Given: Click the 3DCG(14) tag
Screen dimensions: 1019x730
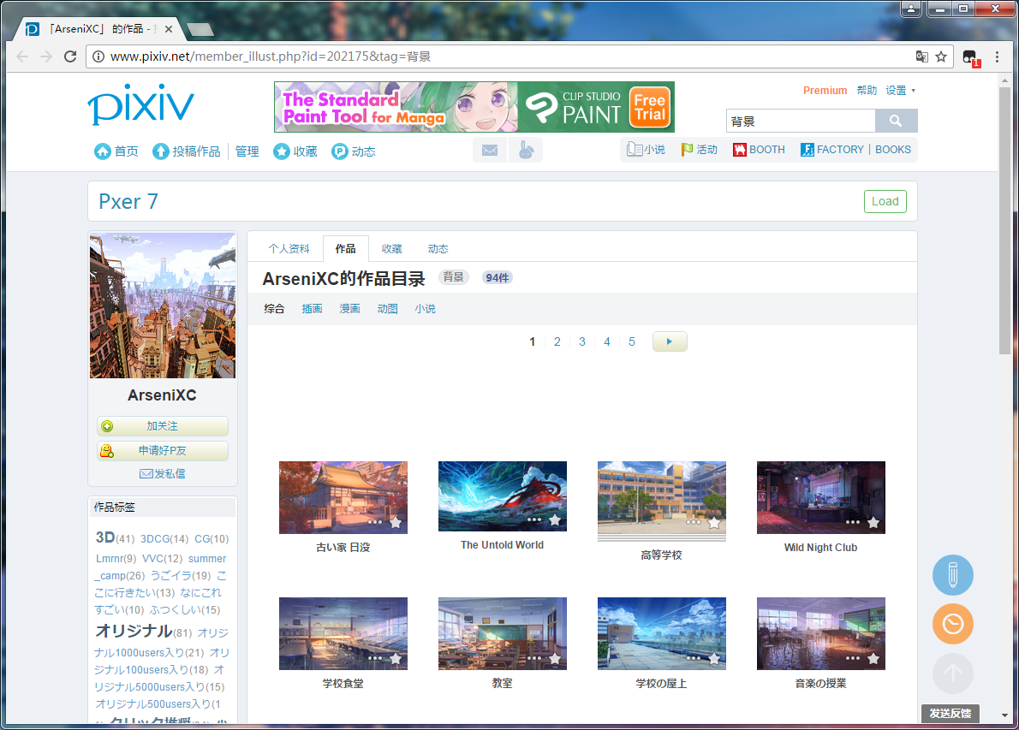Looking at the screenshot, I should [x=164, y=539].
